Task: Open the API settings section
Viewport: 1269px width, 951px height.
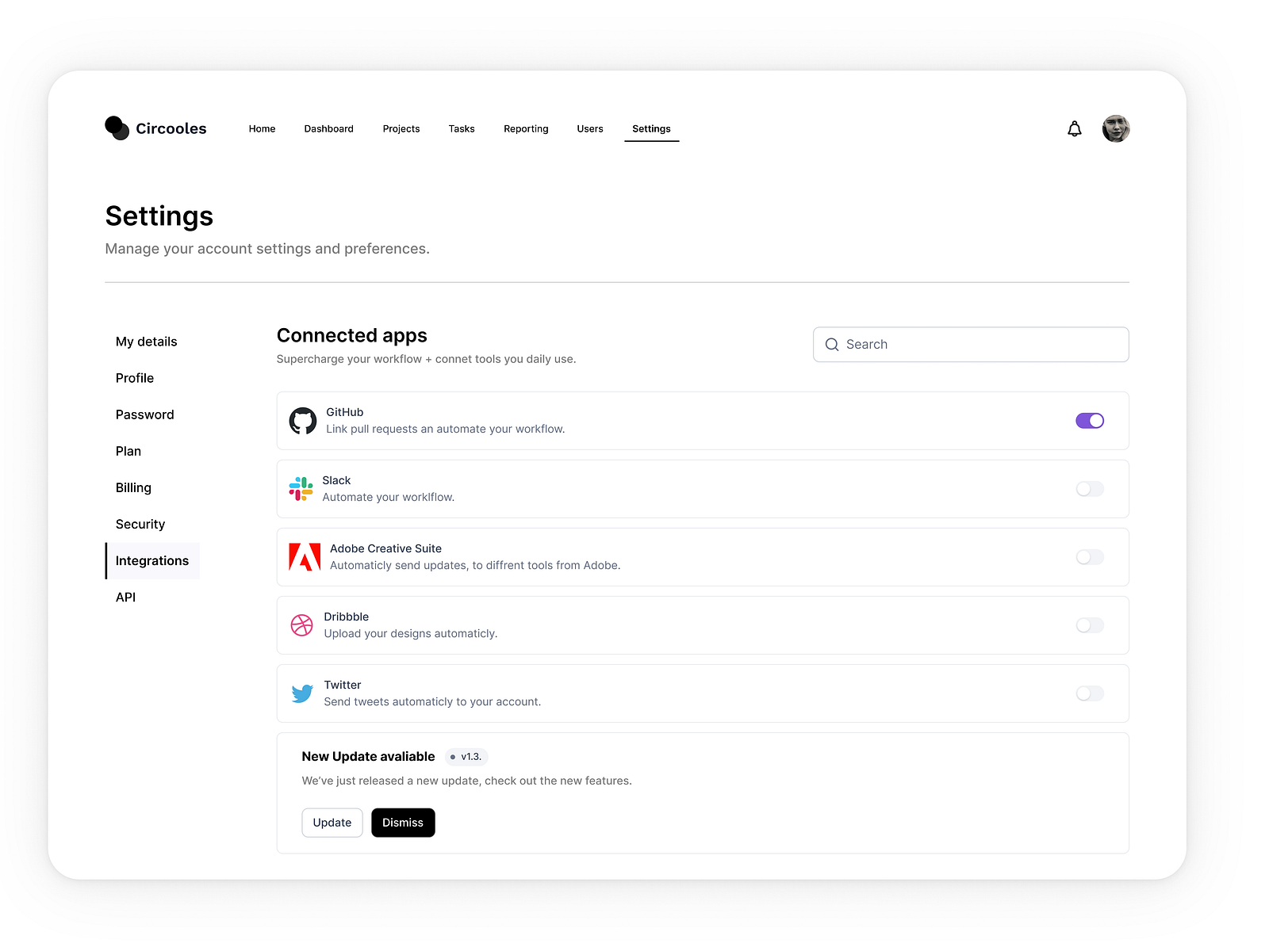Action: [125, 597]
